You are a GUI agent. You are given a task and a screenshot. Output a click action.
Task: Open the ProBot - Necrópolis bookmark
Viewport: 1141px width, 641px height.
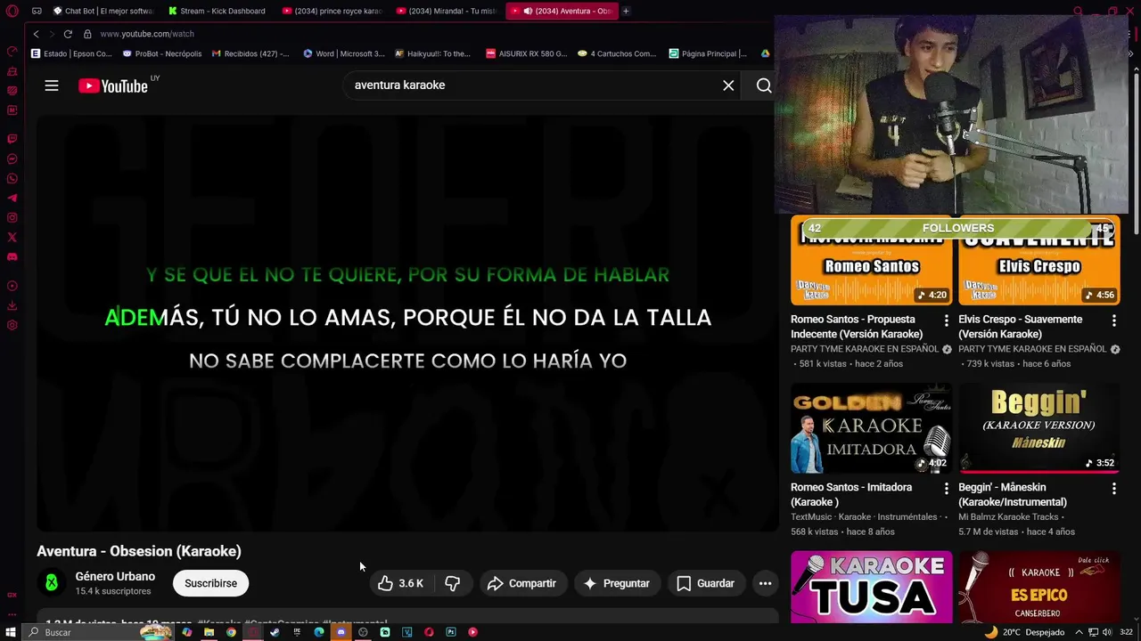click(x=162, y=53)
